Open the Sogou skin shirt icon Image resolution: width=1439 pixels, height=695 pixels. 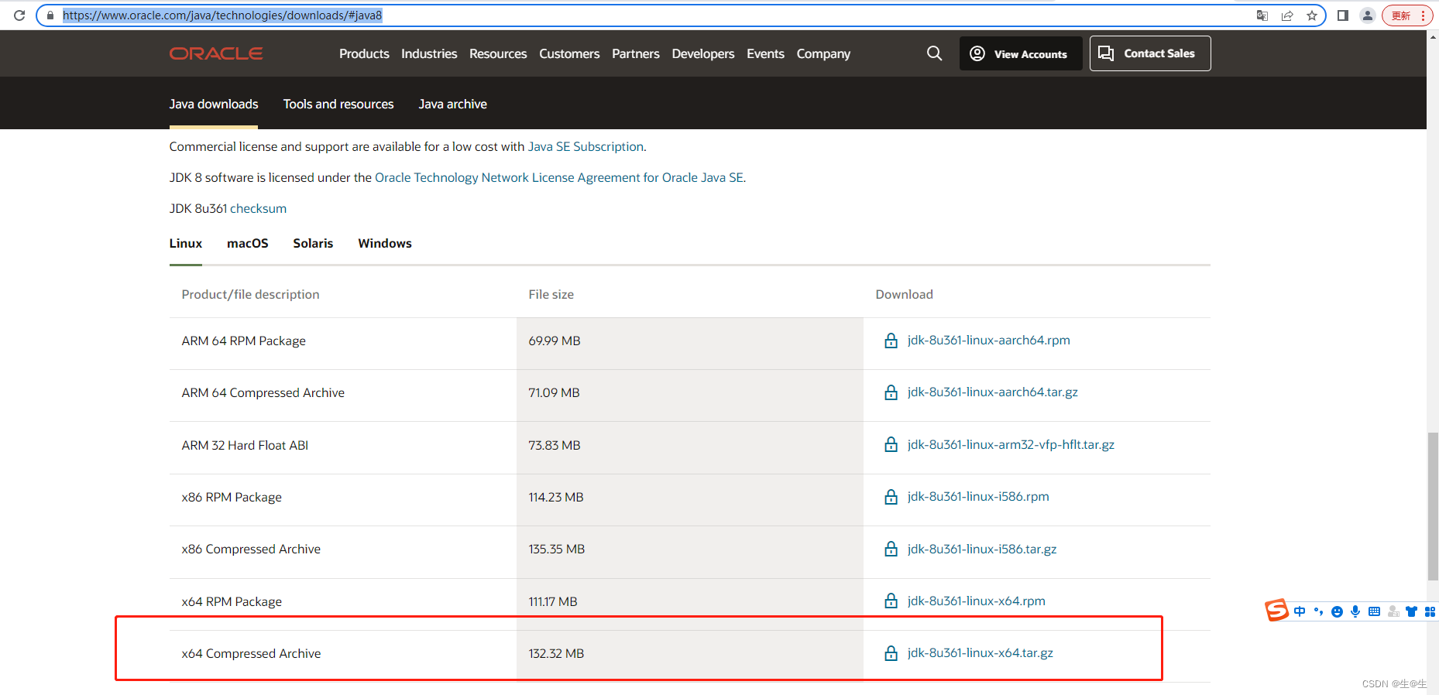(1411, 611)
